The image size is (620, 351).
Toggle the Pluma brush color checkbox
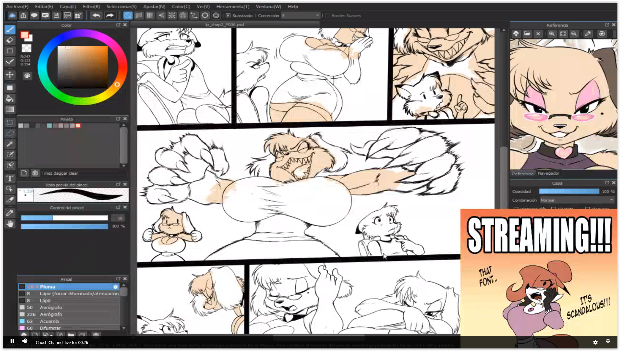(x=22, y=287)
